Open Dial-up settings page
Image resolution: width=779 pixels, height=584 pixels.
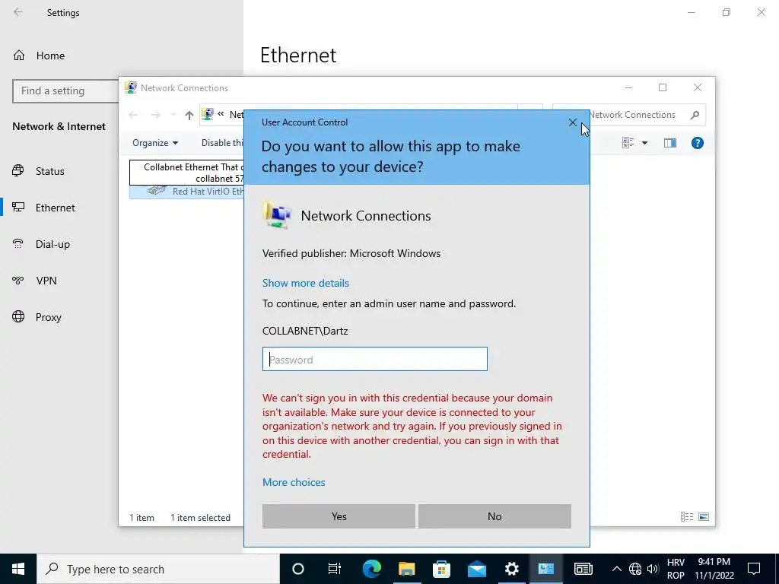[x=52, y=244]
